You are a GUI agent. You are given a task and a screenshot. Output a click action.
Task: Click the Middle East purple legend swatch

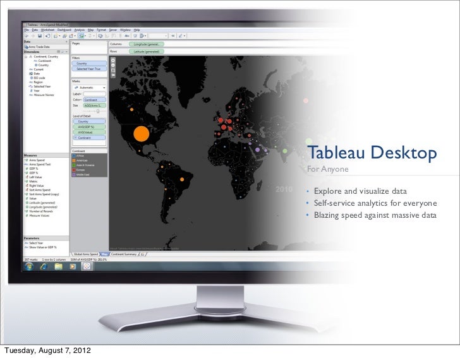coord(74,174)
